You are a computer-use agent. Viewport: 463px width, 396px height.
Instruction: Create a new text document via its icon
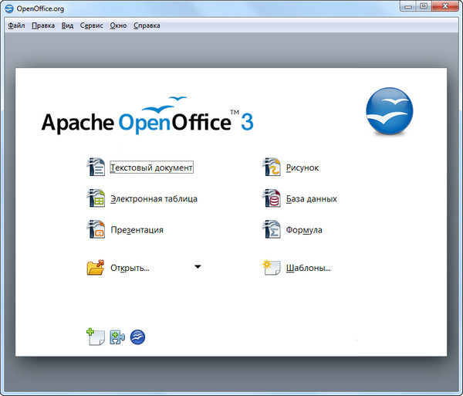point(96,167)
